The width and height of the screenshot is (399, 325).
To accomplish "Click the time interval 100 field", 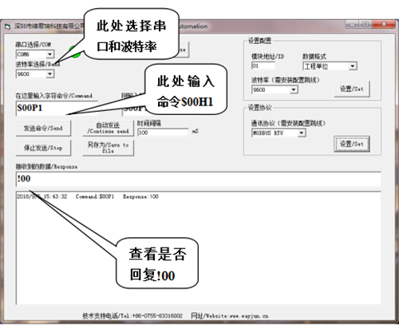I will (x=163, y=133).
